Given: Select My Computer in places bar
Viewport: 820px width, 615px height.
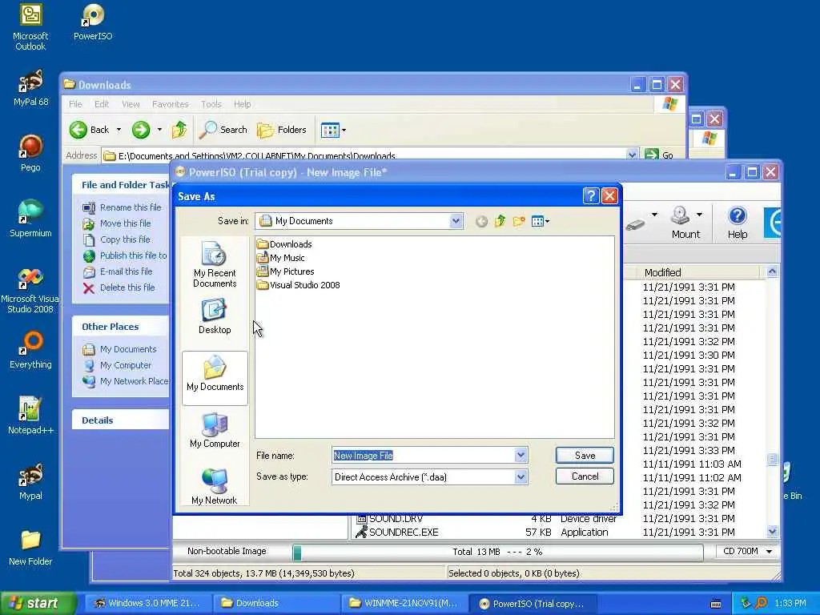Looking at the screenshot, I should coord(215,430).
